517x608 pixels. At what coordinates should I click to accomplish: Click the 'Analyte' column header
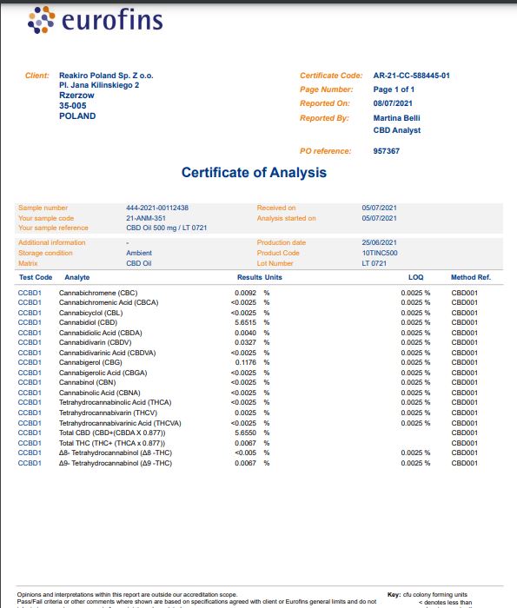(x=76, y=277)
